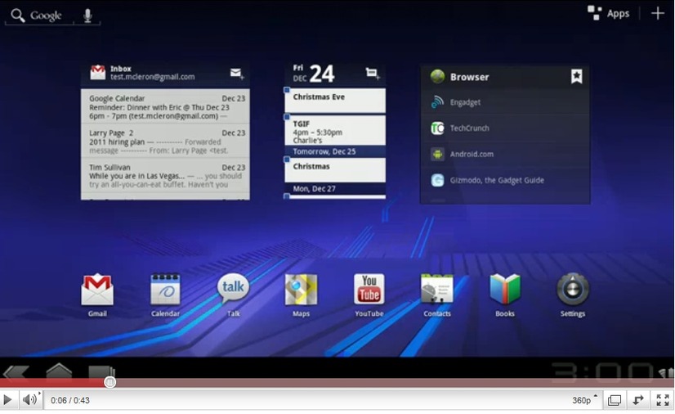
Task: Click the Engadget bookmark icon
Action: click(x=437, y=102)
